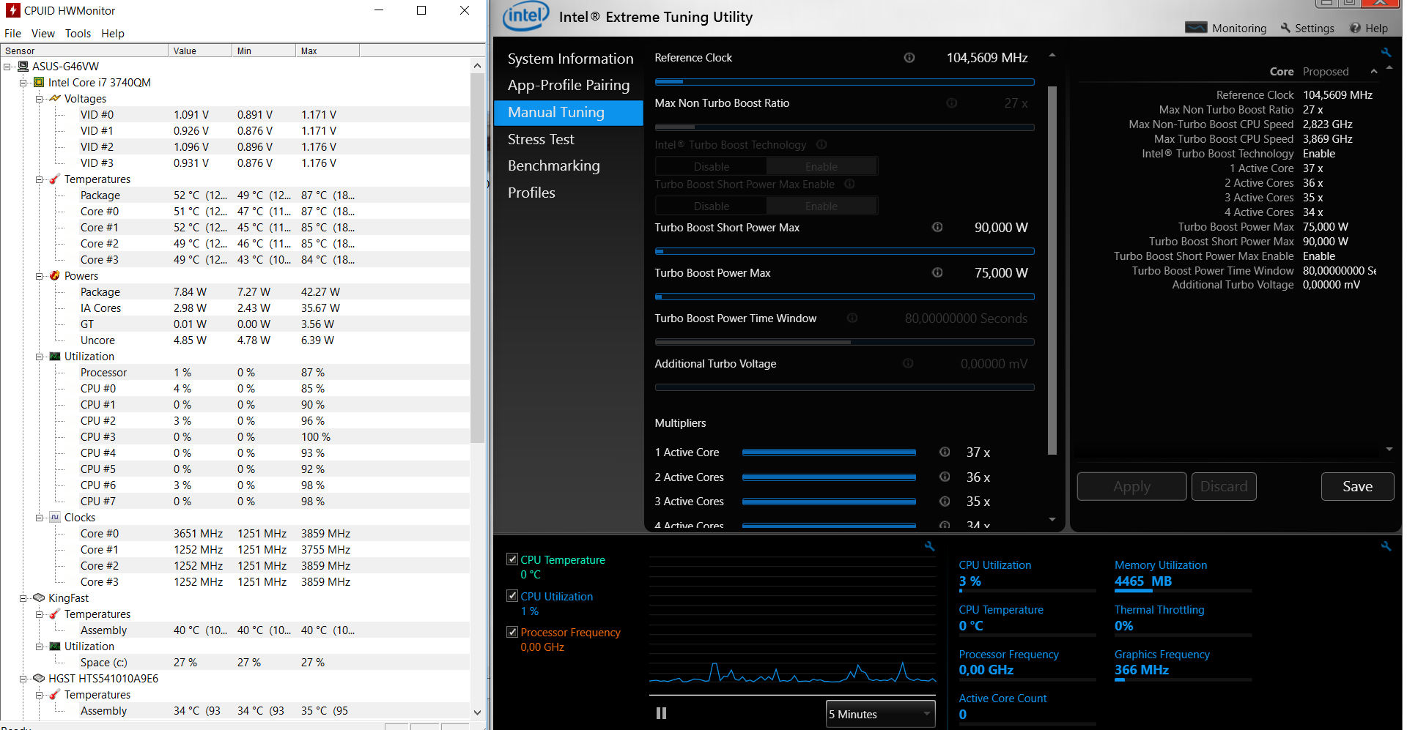
Task: Uncheck the CPU Temperature graph checkbox
Action: point(512,559)
